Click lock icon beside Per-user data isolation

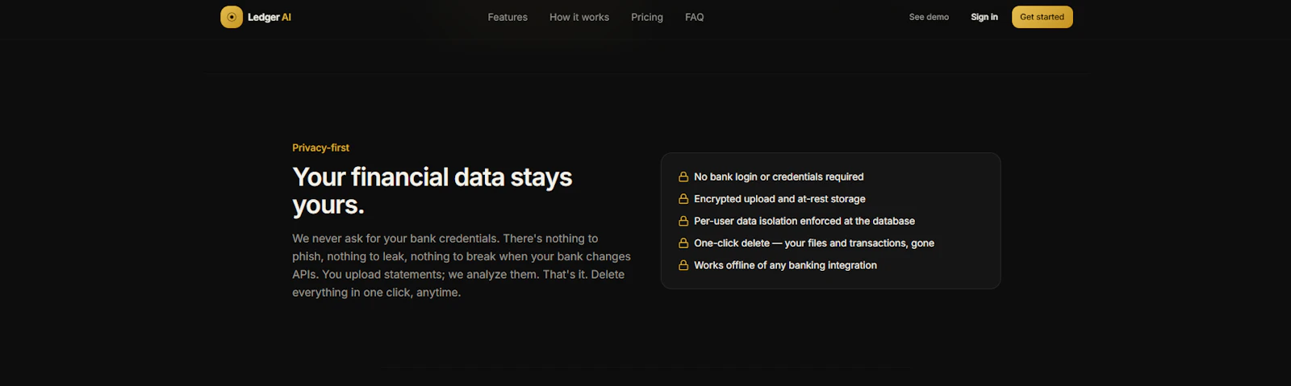tap(683, 221)
